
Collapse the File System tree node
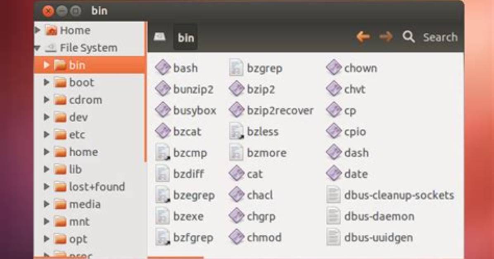tap(38, 48)
